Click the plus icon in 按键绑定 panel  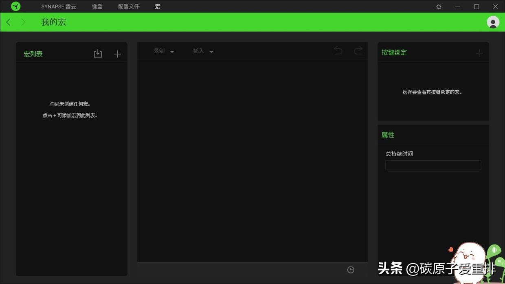(479, 52)
